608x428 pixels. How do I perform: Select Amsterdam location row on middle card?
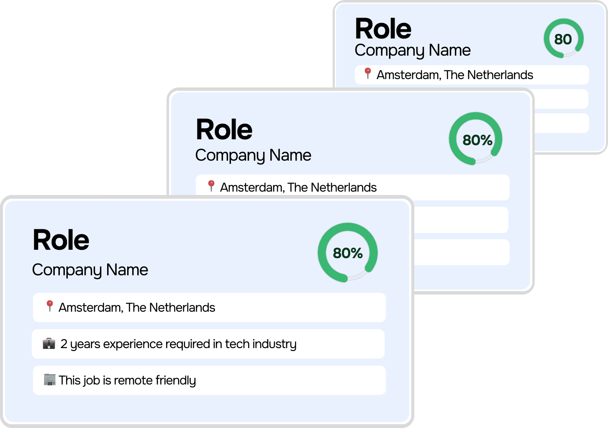click(x=353, y=187)
